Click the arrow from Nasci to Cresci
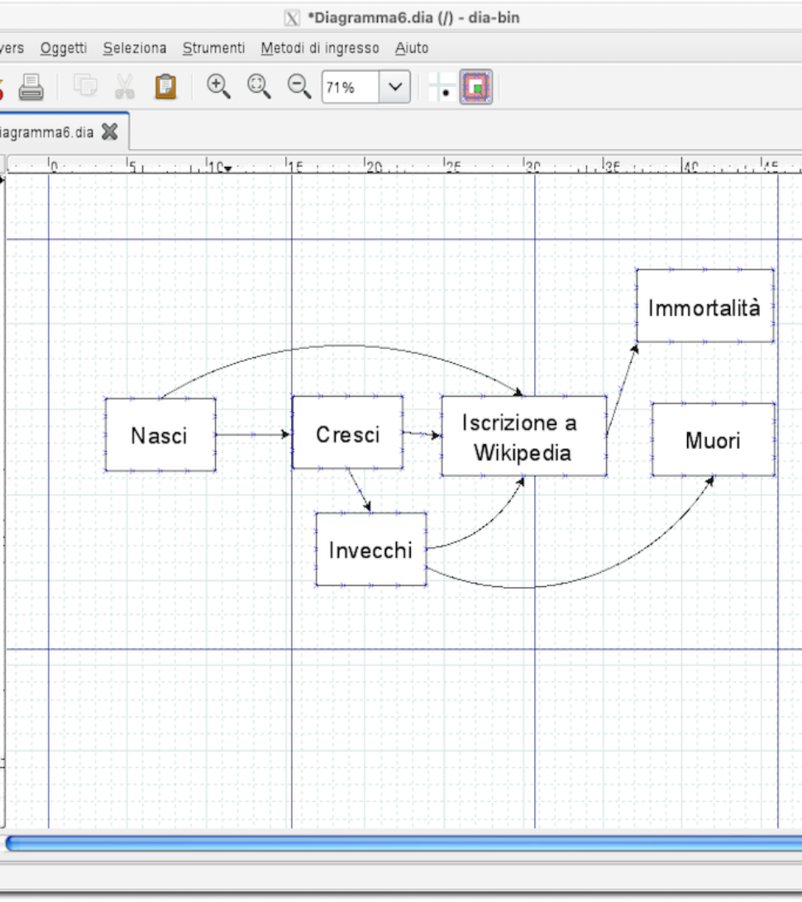Screen dimensions: 802x902 pos(253,434)
